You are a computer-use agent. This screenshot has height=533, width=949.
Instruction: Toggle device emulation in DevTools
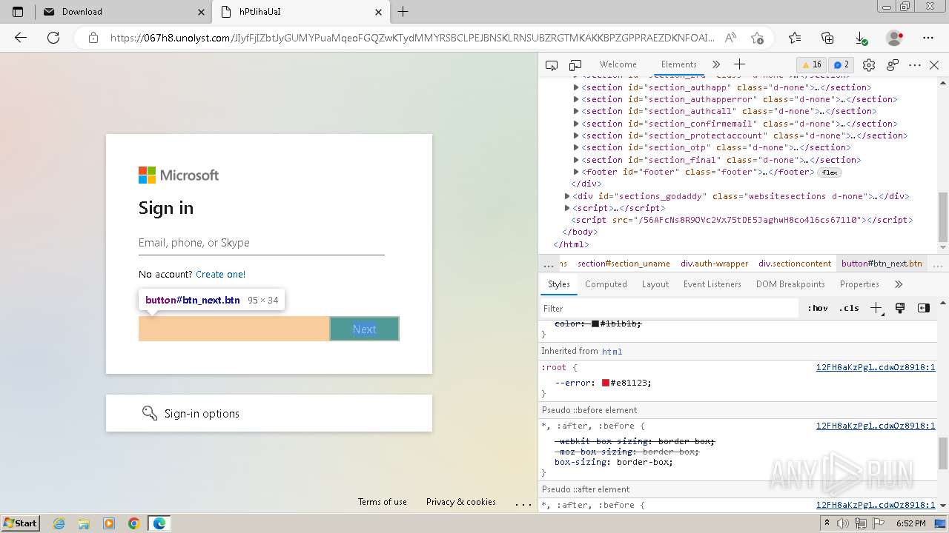click(x=575, y=65)
